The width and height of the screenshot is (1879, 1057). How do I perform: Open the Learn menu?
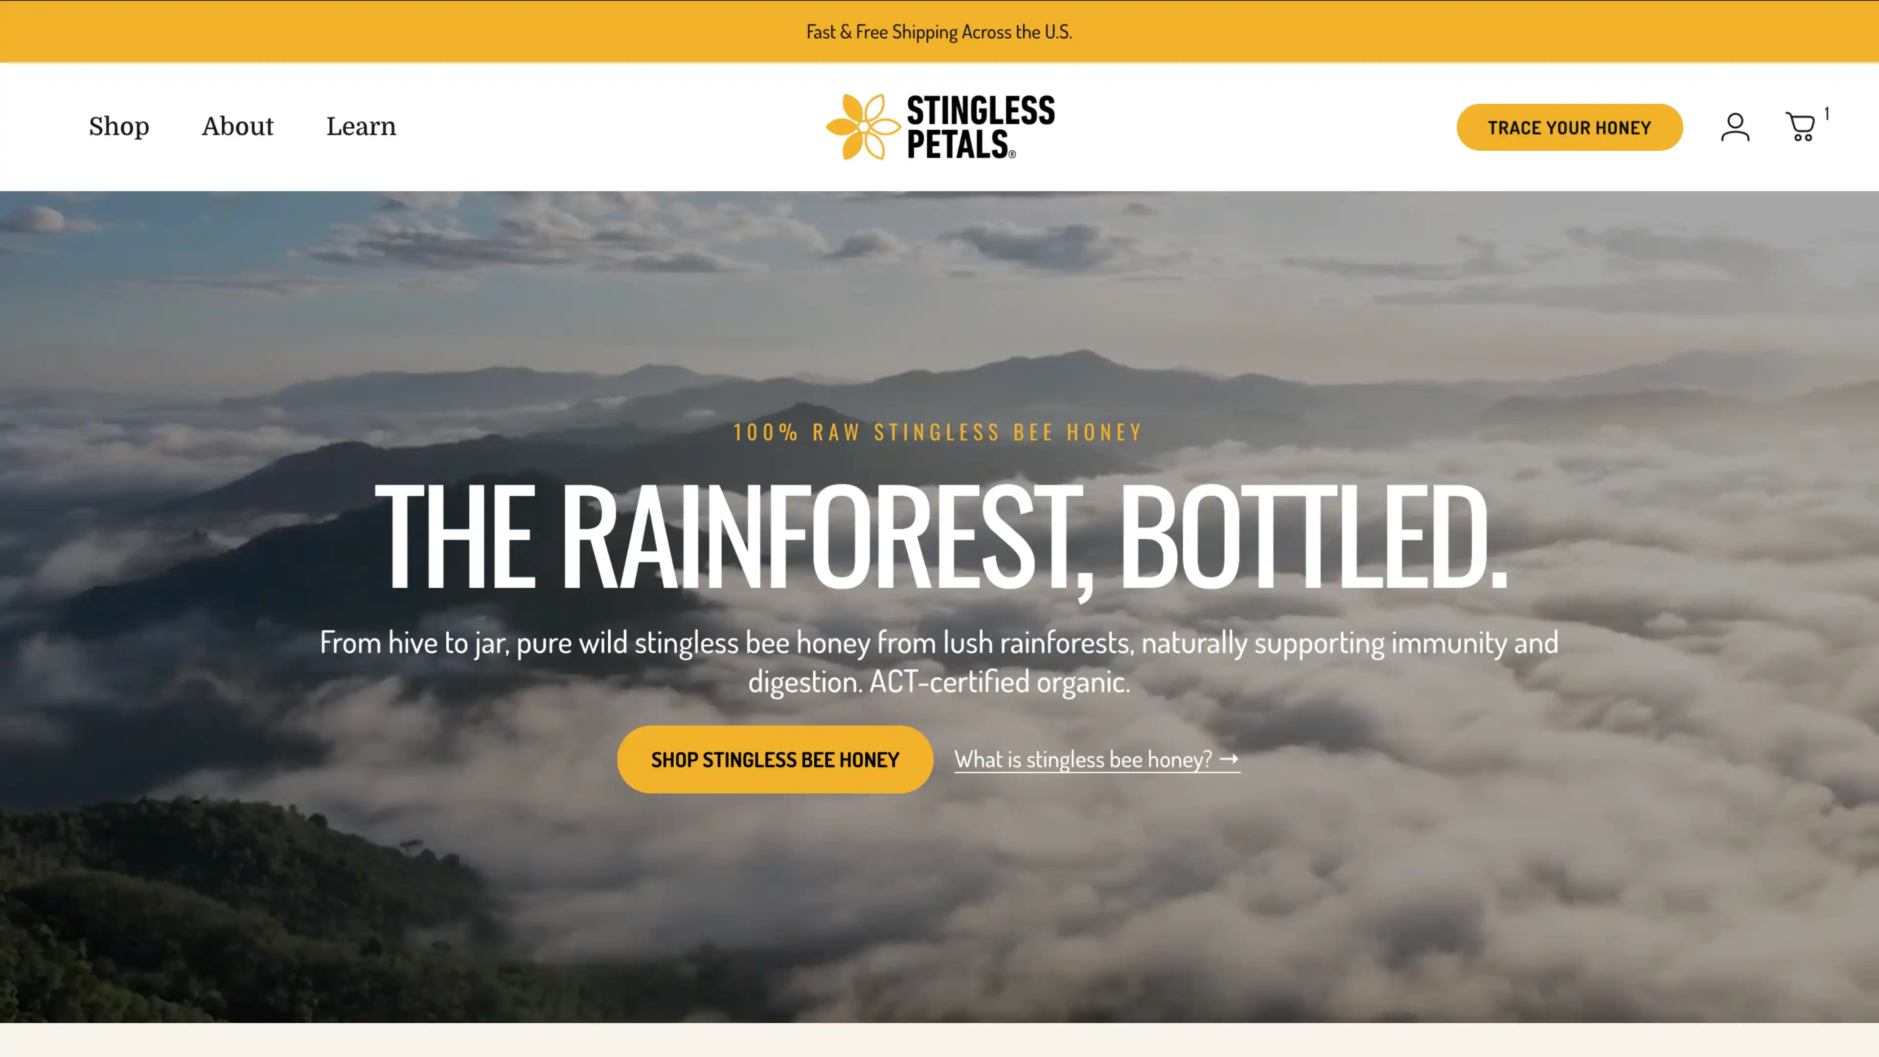tap(361, 127)
